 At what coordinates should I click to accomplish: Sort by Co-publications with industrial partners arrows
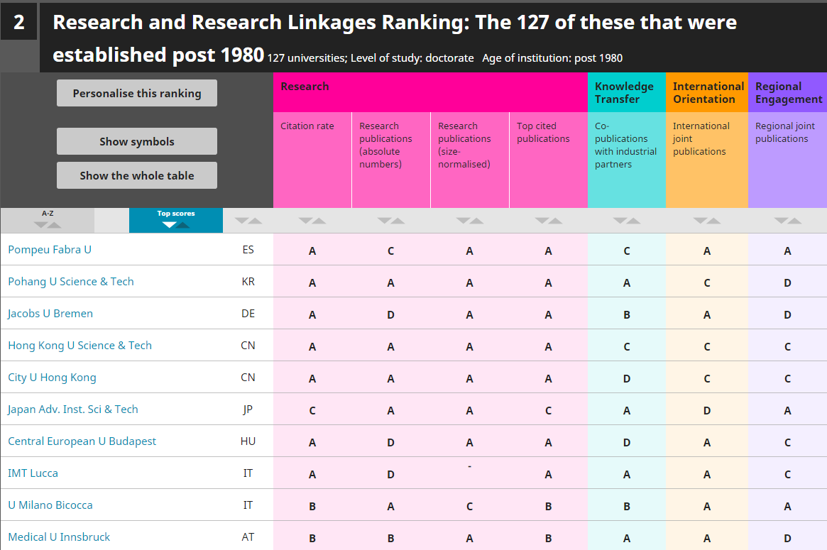627,221
